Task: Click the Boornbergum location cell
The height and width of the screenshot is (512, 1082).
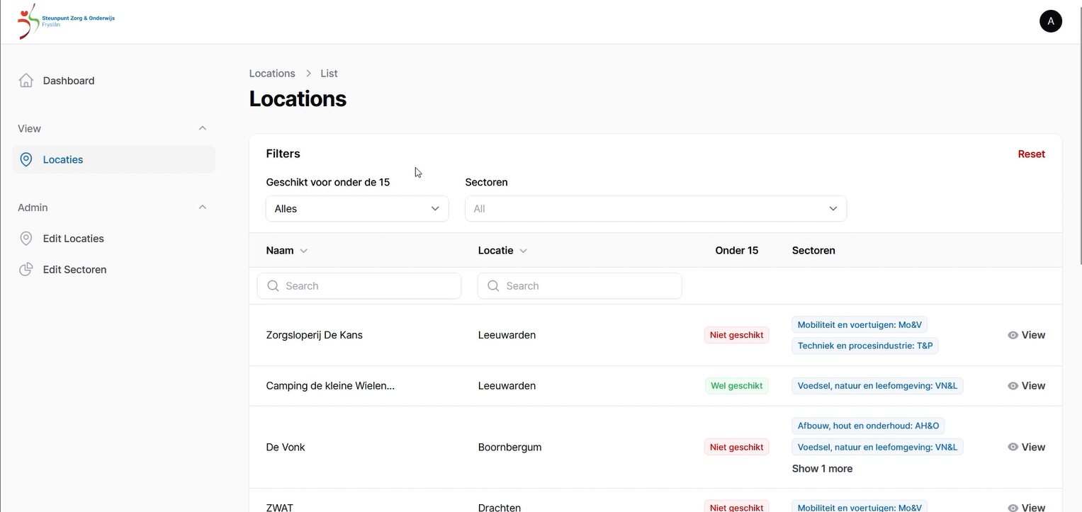Action: point(509,447)
